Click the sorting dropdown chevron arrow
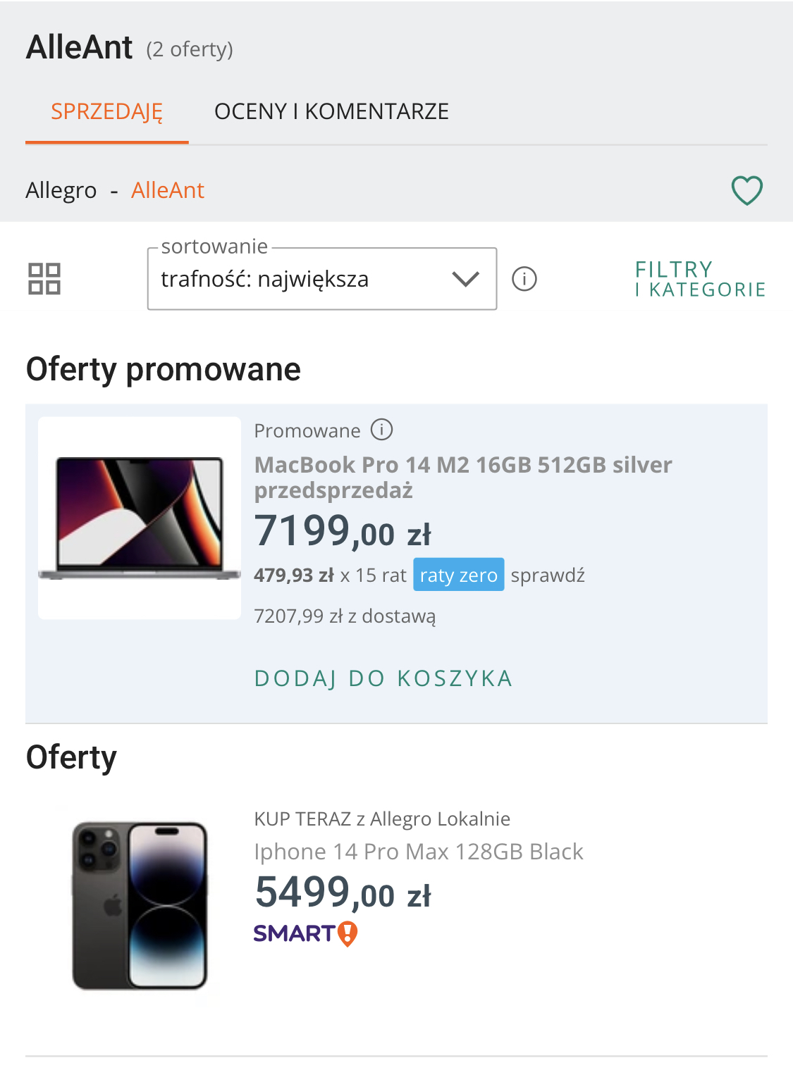The height and width of the screenshot is (1070, 793). point(465,279)
